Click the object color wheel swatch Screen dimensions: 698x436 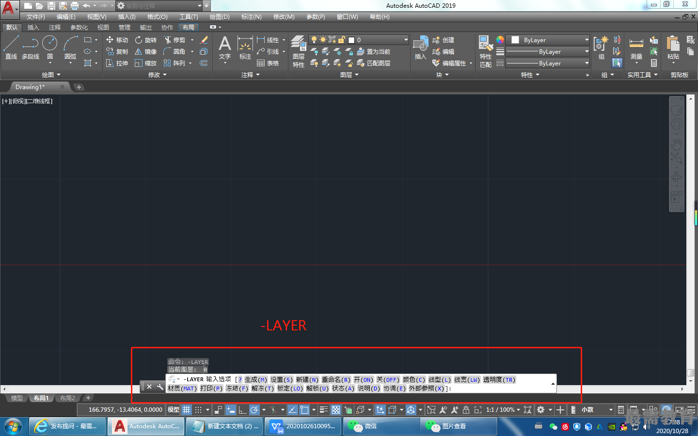pyautogui.click(x=500, y=40)
